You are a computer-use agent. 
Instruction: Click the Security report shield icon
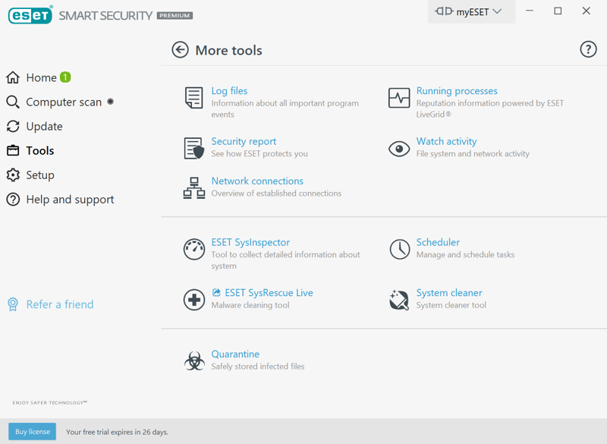coord(193,148)
